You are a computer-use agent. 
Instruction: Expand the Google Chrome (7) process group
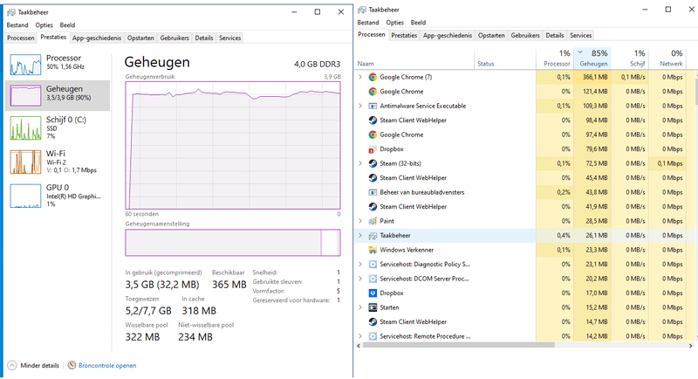[x=360, y=77]
